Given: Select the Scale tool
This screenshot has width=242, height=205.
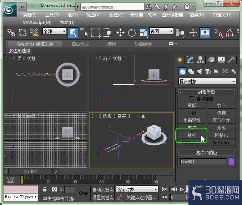Looking at the screenshot, I should (143, 33).
